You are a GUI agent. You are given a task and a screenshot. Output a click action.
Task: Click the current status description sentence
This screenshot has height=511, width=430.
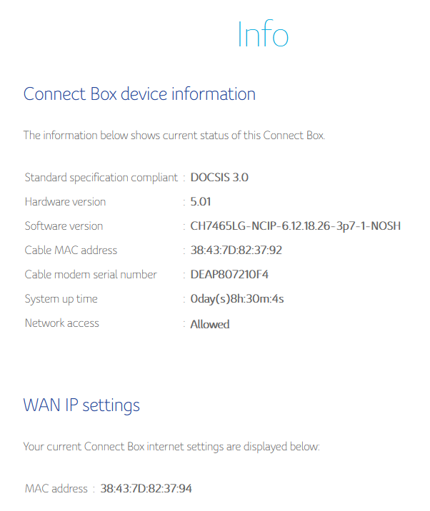point(174,136)
